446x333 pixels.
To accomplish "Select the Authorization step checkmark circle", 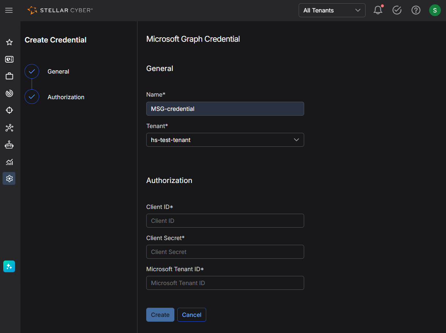I will point(32,97).
